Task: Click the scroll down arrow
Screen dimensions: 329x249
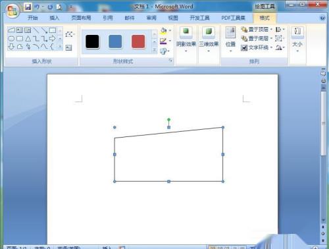Action: click(x=323, y=220)
